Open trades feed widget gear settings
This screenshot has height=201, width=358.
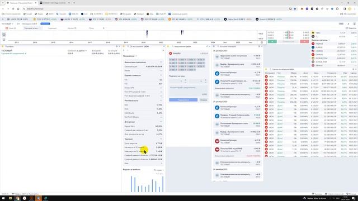(x=353, y=69)
